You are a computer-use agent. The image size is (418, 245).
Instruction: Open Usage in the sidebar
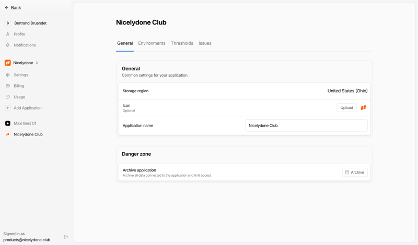[19, 97]
